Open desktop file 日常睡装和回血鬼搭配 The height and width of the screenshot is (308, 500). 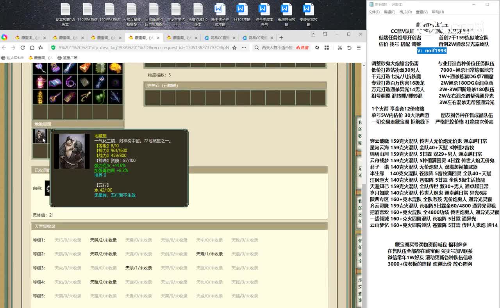pos(154,15)
